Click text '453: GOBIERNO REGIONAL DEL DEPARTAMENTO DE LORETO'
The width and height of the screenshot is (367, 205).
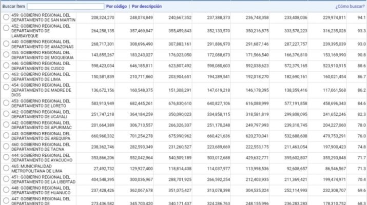coord(41,104)
